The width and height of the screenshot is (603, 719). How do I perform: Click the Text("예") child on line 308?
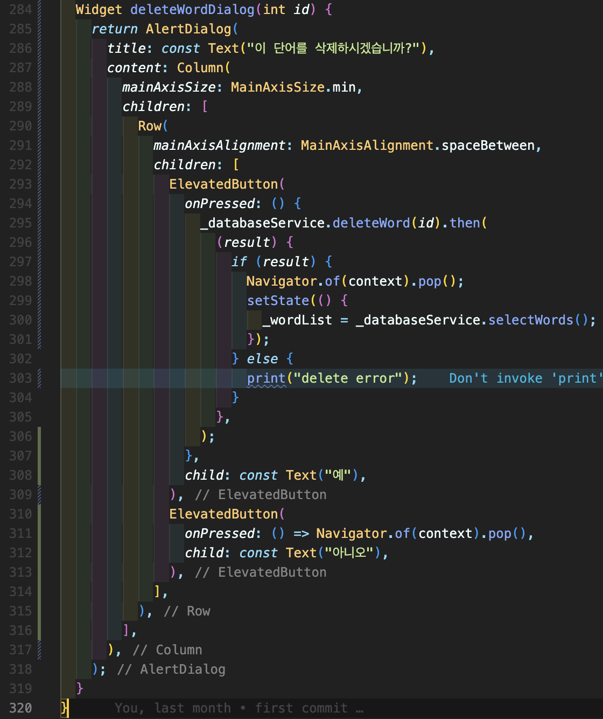coord(322,475)
